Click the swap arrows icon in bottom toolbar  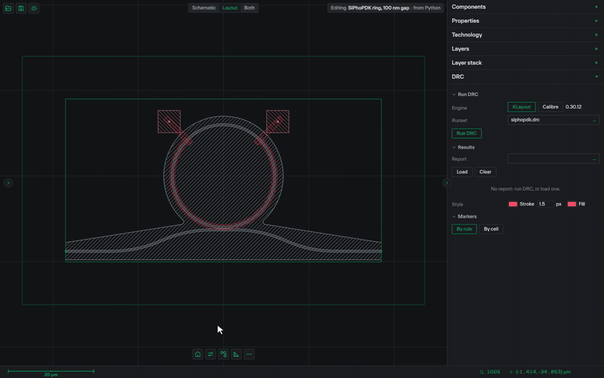(211, 354)
